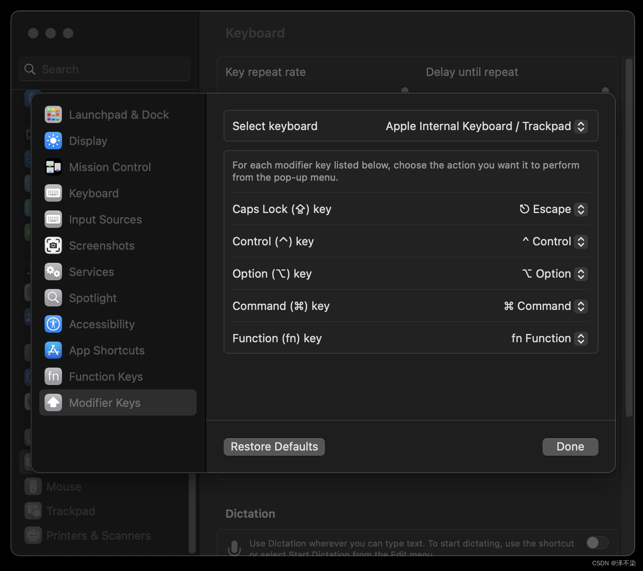The width and height of the screenshot is (643, 571).
Task: Click inside the Search field
Action: (x=104, y=69)
